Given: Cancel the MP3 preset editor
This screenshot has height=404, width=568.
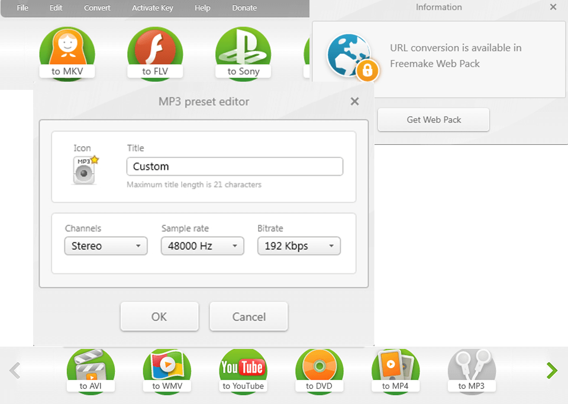Looking at the screenshot, I should click(248, 316).
